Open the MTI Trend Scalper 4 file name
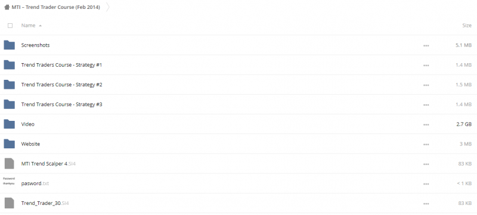Viewport: 477px width, 215px height. tap(48, 164)
